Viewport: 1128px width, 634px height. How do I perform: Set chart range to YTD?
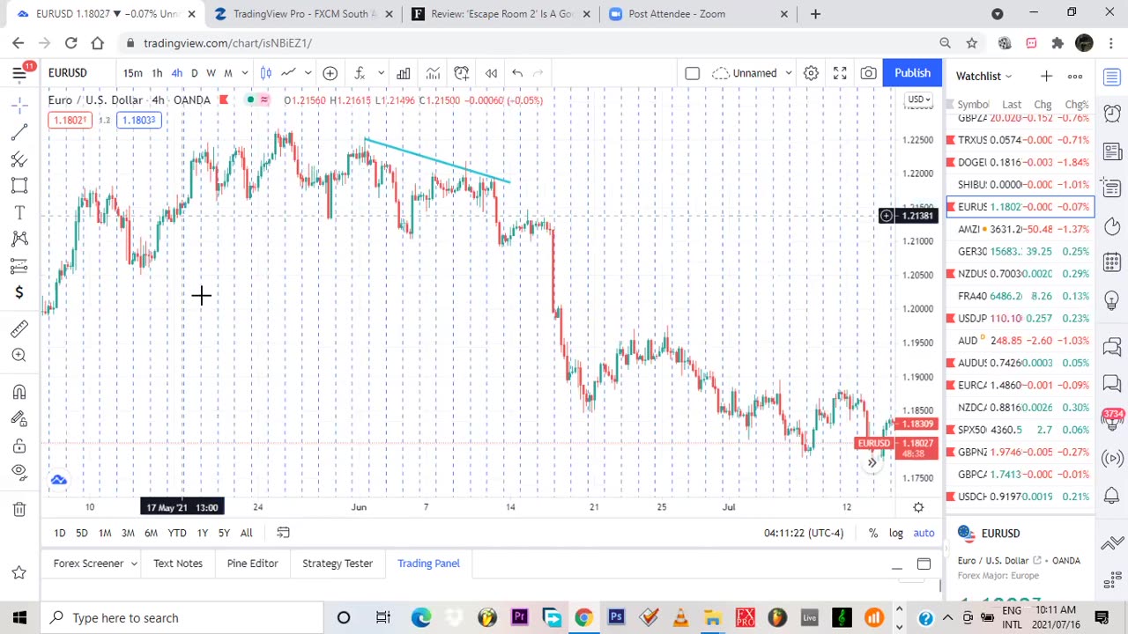(x=177, y=533)
